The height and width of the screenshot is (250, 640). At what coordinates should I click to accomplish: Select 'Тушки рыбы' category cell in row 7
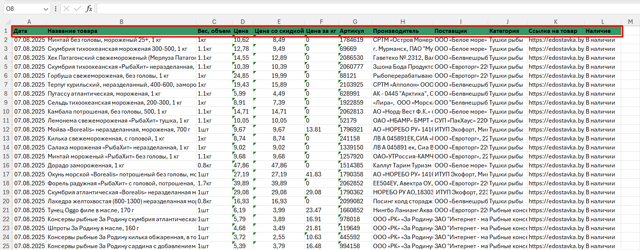(508, 84)
